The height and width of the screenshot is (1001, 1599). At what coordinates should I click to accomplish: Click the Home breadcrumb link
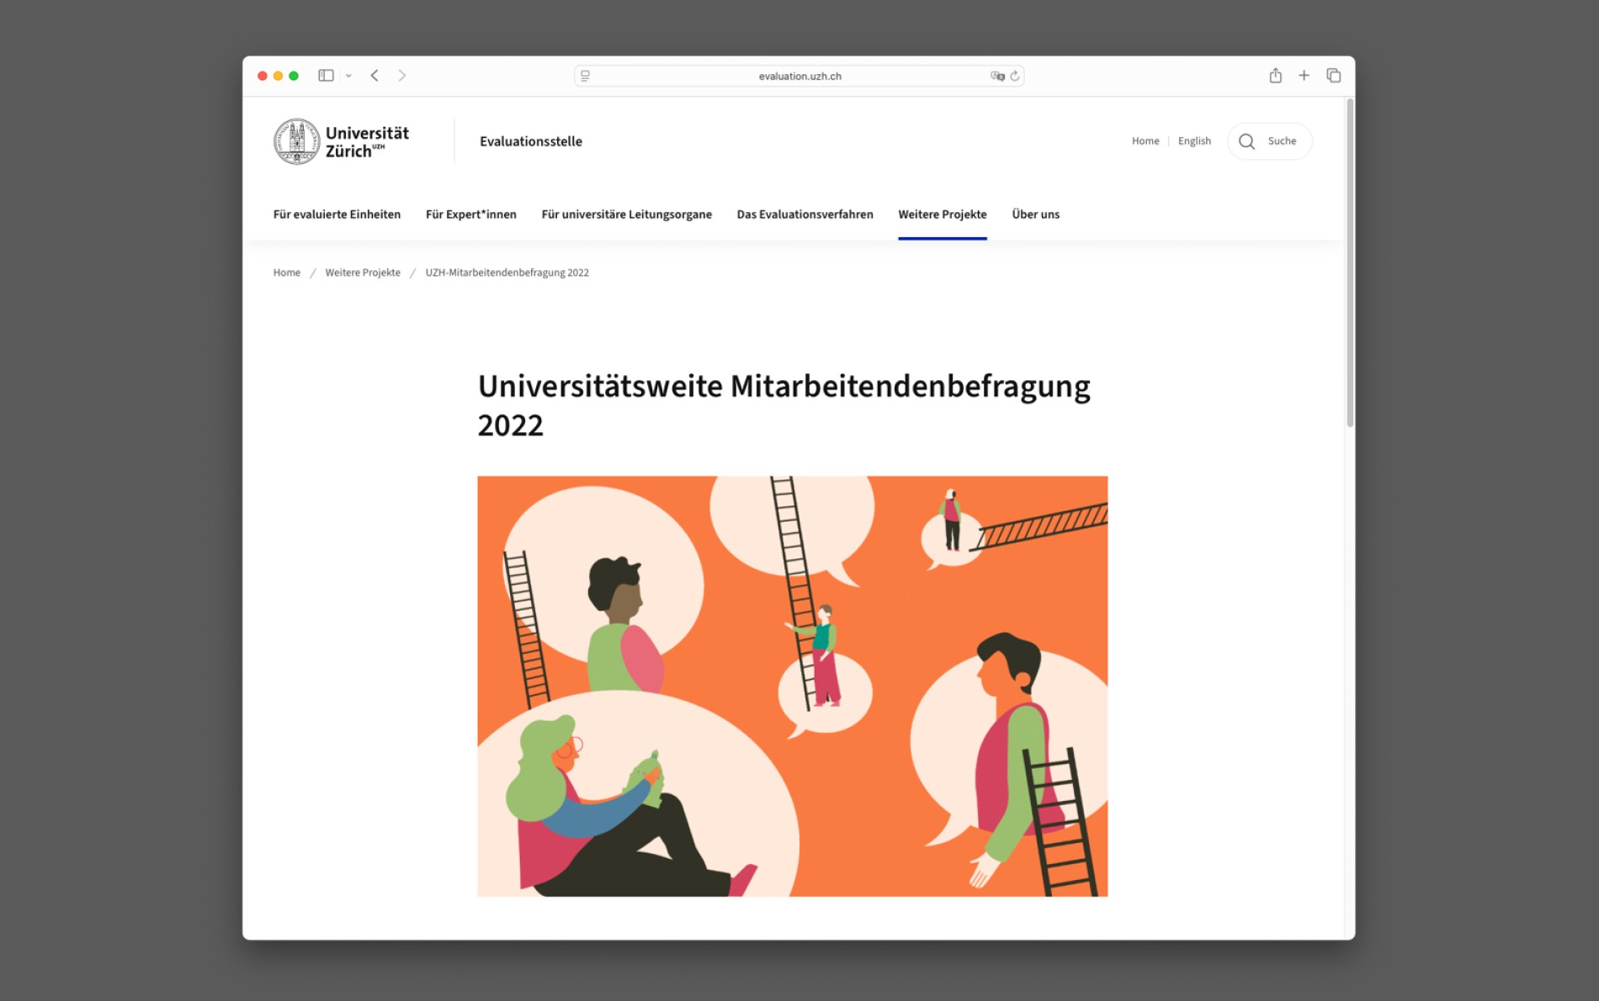pyautogui.click(x=286, y=273)
